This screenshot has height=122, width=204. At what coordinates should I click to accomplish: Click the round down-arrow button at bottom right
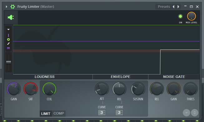coord(187,113)
